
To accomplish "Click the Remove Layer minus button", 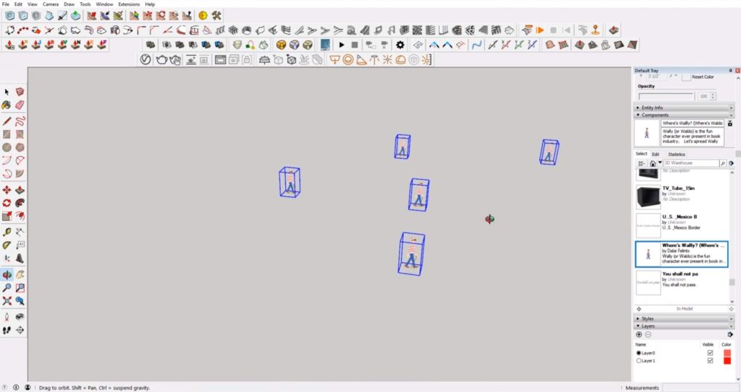I will [x=648, y=334].
